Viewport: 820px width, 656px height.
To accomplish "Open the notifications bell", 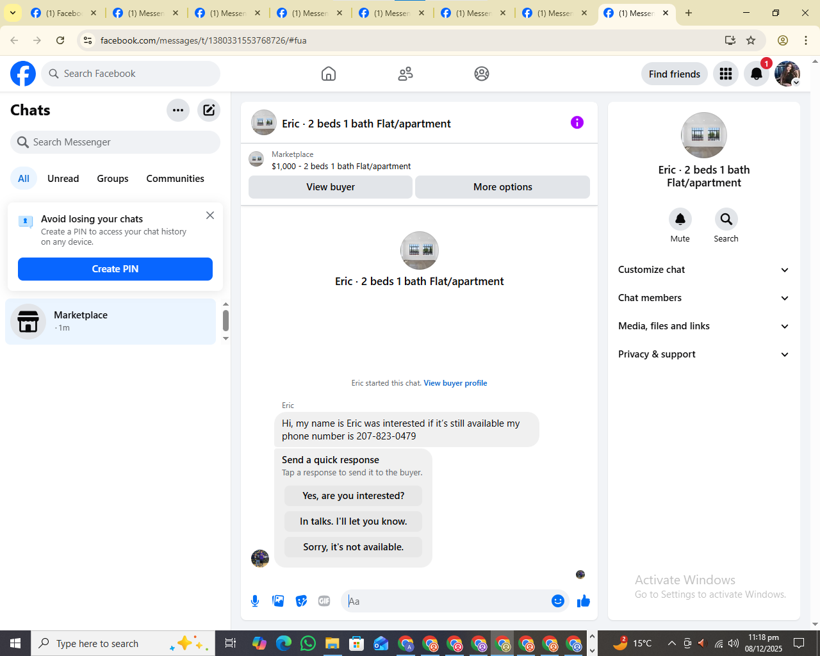I will pos(757,74).
